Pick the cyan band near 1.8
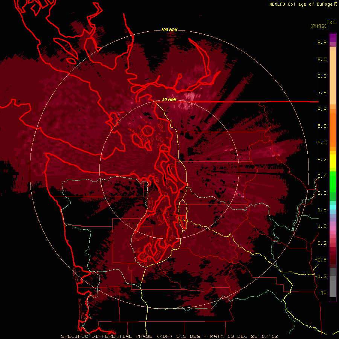Image resolution: width=339 pixels, height=339 pixels. pos(333,207)
